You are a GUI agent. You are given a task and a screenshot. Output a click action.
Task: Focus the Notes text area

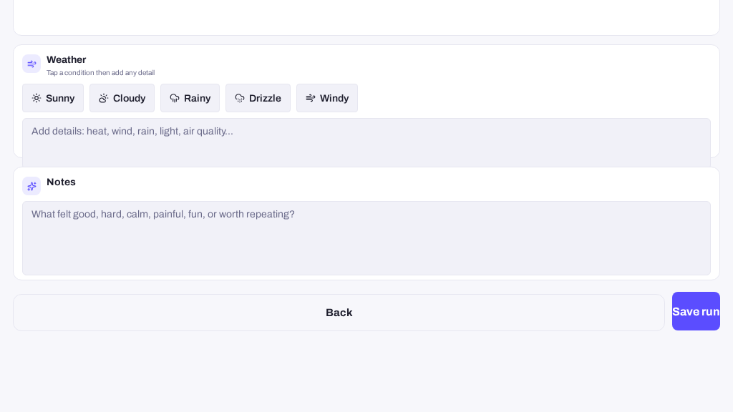click(x=366, y=238)
